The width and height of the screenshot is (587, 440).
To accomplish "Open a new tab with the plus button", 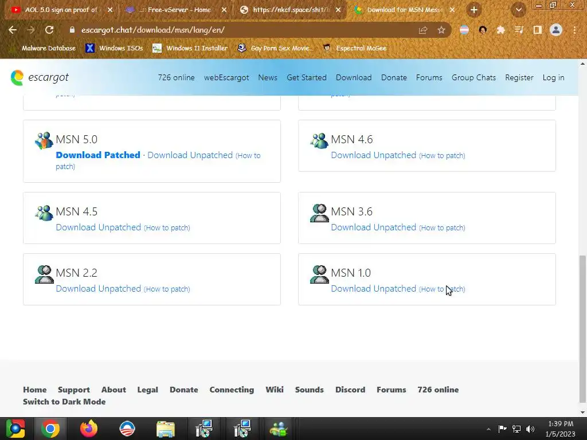I will coord(474,10).
